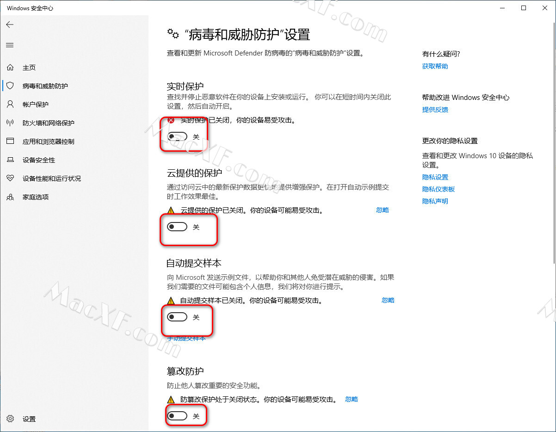The image size is (556, 432).
Task: Click the app and browser control window icon
Action: tap(10, 142)
